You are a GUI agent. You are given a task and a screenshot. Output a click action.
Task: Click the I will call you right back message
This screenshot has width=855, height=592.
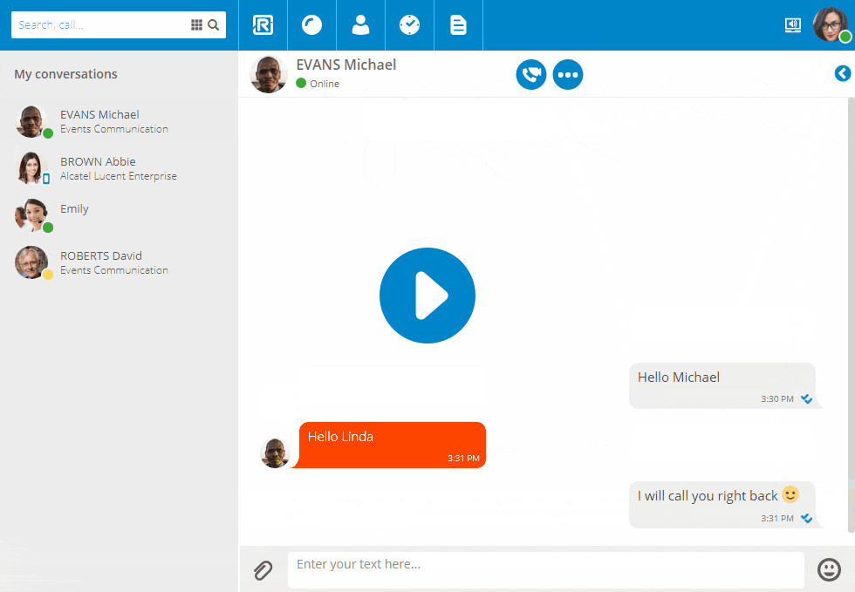(722, 505)
